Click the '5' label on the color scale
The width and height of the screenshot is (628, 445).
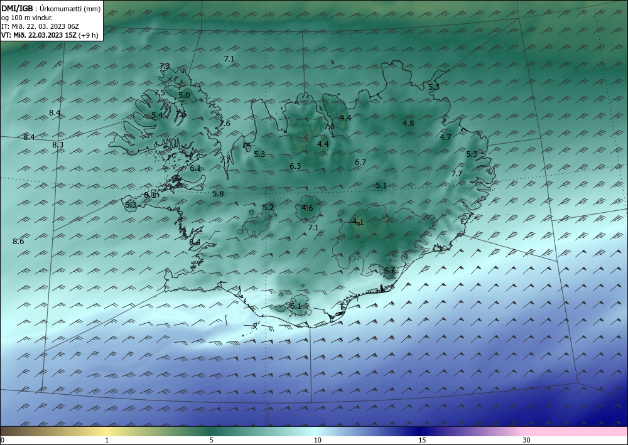pos(211,440)
